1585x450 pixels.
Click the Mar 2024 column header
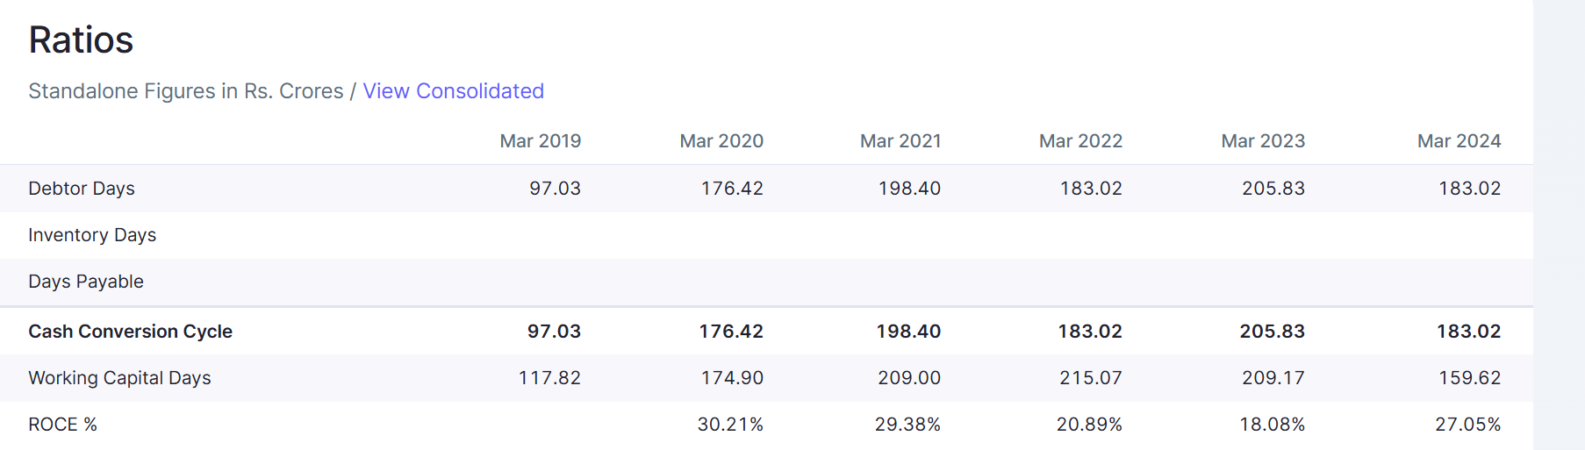click(1459, 141)
